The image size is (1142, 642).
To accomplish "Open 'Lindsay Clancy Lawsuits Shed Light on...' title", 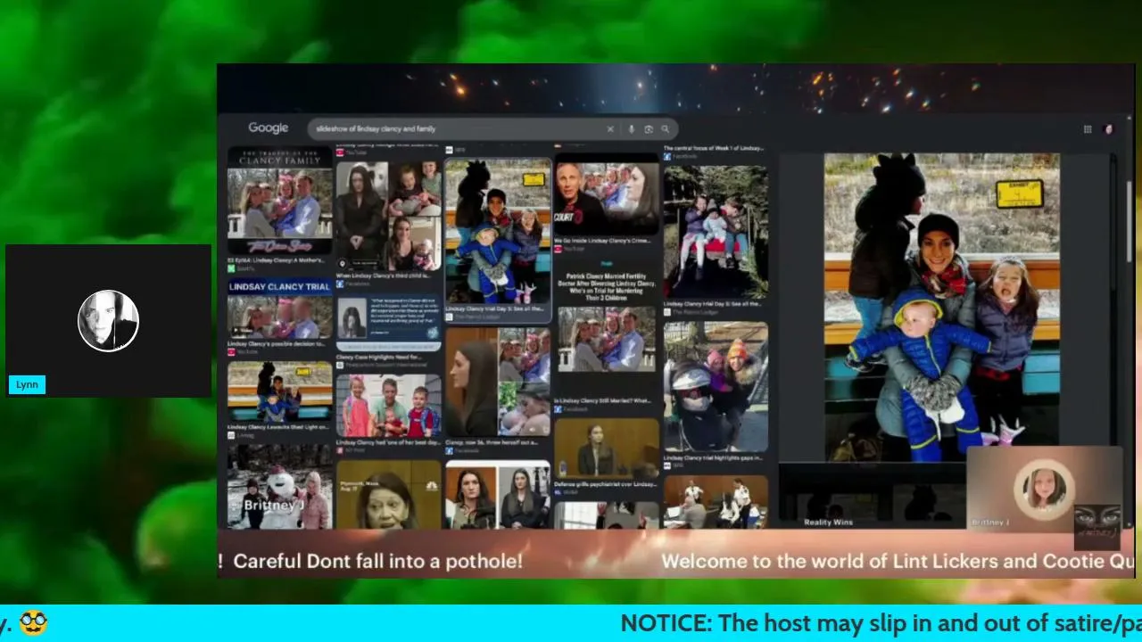I will coord(279,427).
